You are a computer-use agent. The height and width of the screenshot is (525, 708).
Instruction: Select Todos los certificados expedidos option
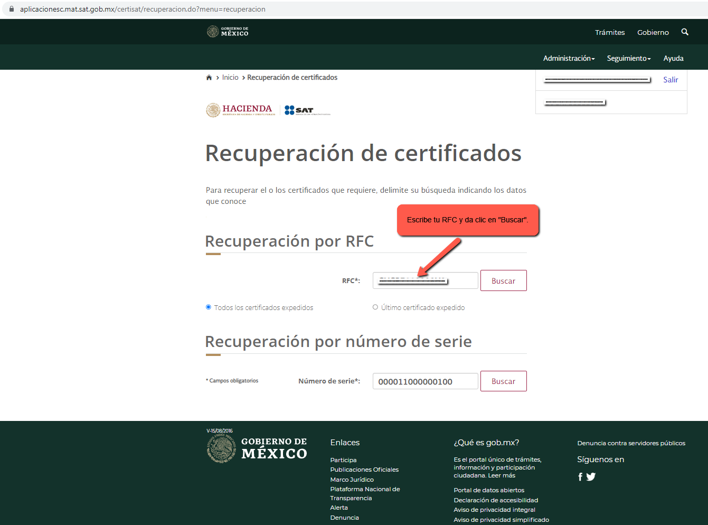pyautogui.click(x=209, y=307)
